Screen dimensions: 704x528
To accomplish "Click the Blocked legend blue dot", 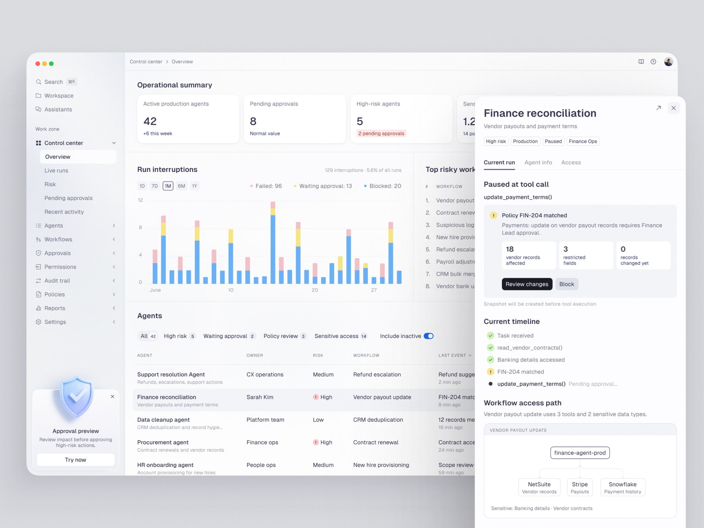I will click(365, 186).
